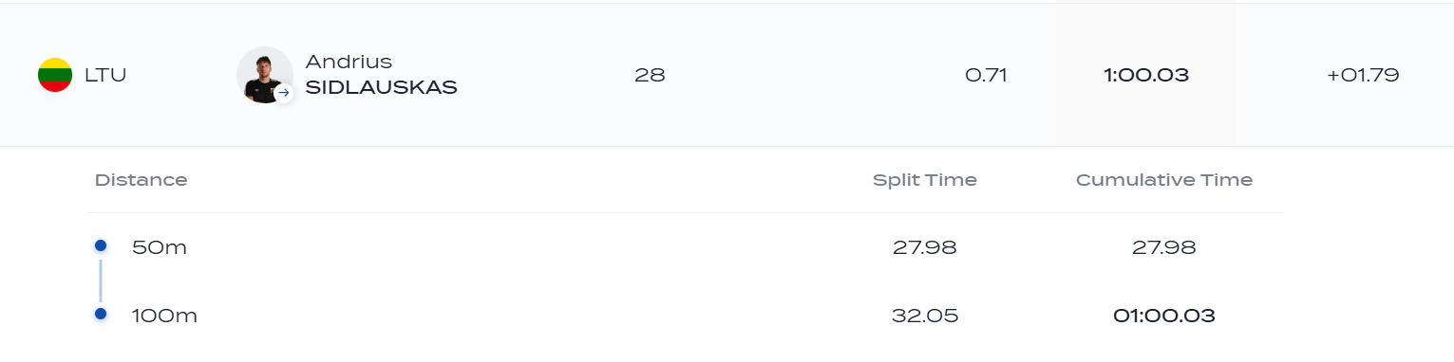The image size is (1454, 362).
Task: Open the Andrius SIDLAUSKAS profile link
Action: [381, 75]
